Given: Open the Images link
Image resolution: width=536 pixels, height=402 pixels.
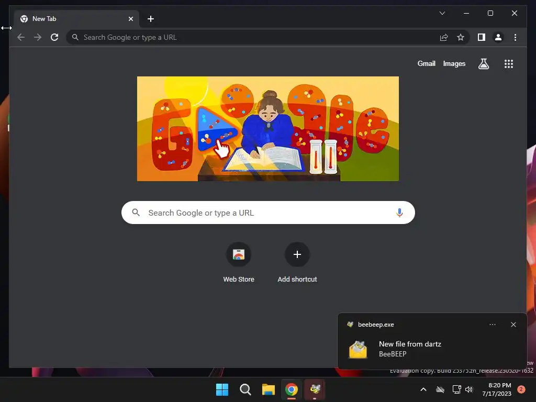Looking at the screenshot, I should point(454,63).
